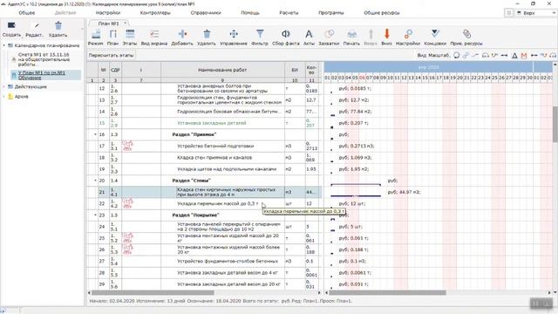Click the Пересчитать этапы button
Image resolution: width=558 pixels, height=314 pixels.
(x=111, y=56)
